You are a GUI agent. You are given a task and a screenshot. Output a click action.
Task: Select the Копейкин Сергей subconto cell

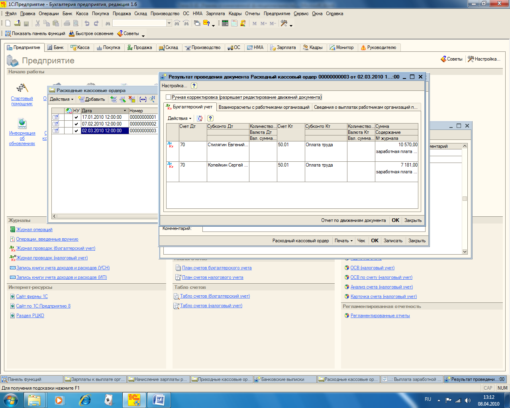pos(228,165)
